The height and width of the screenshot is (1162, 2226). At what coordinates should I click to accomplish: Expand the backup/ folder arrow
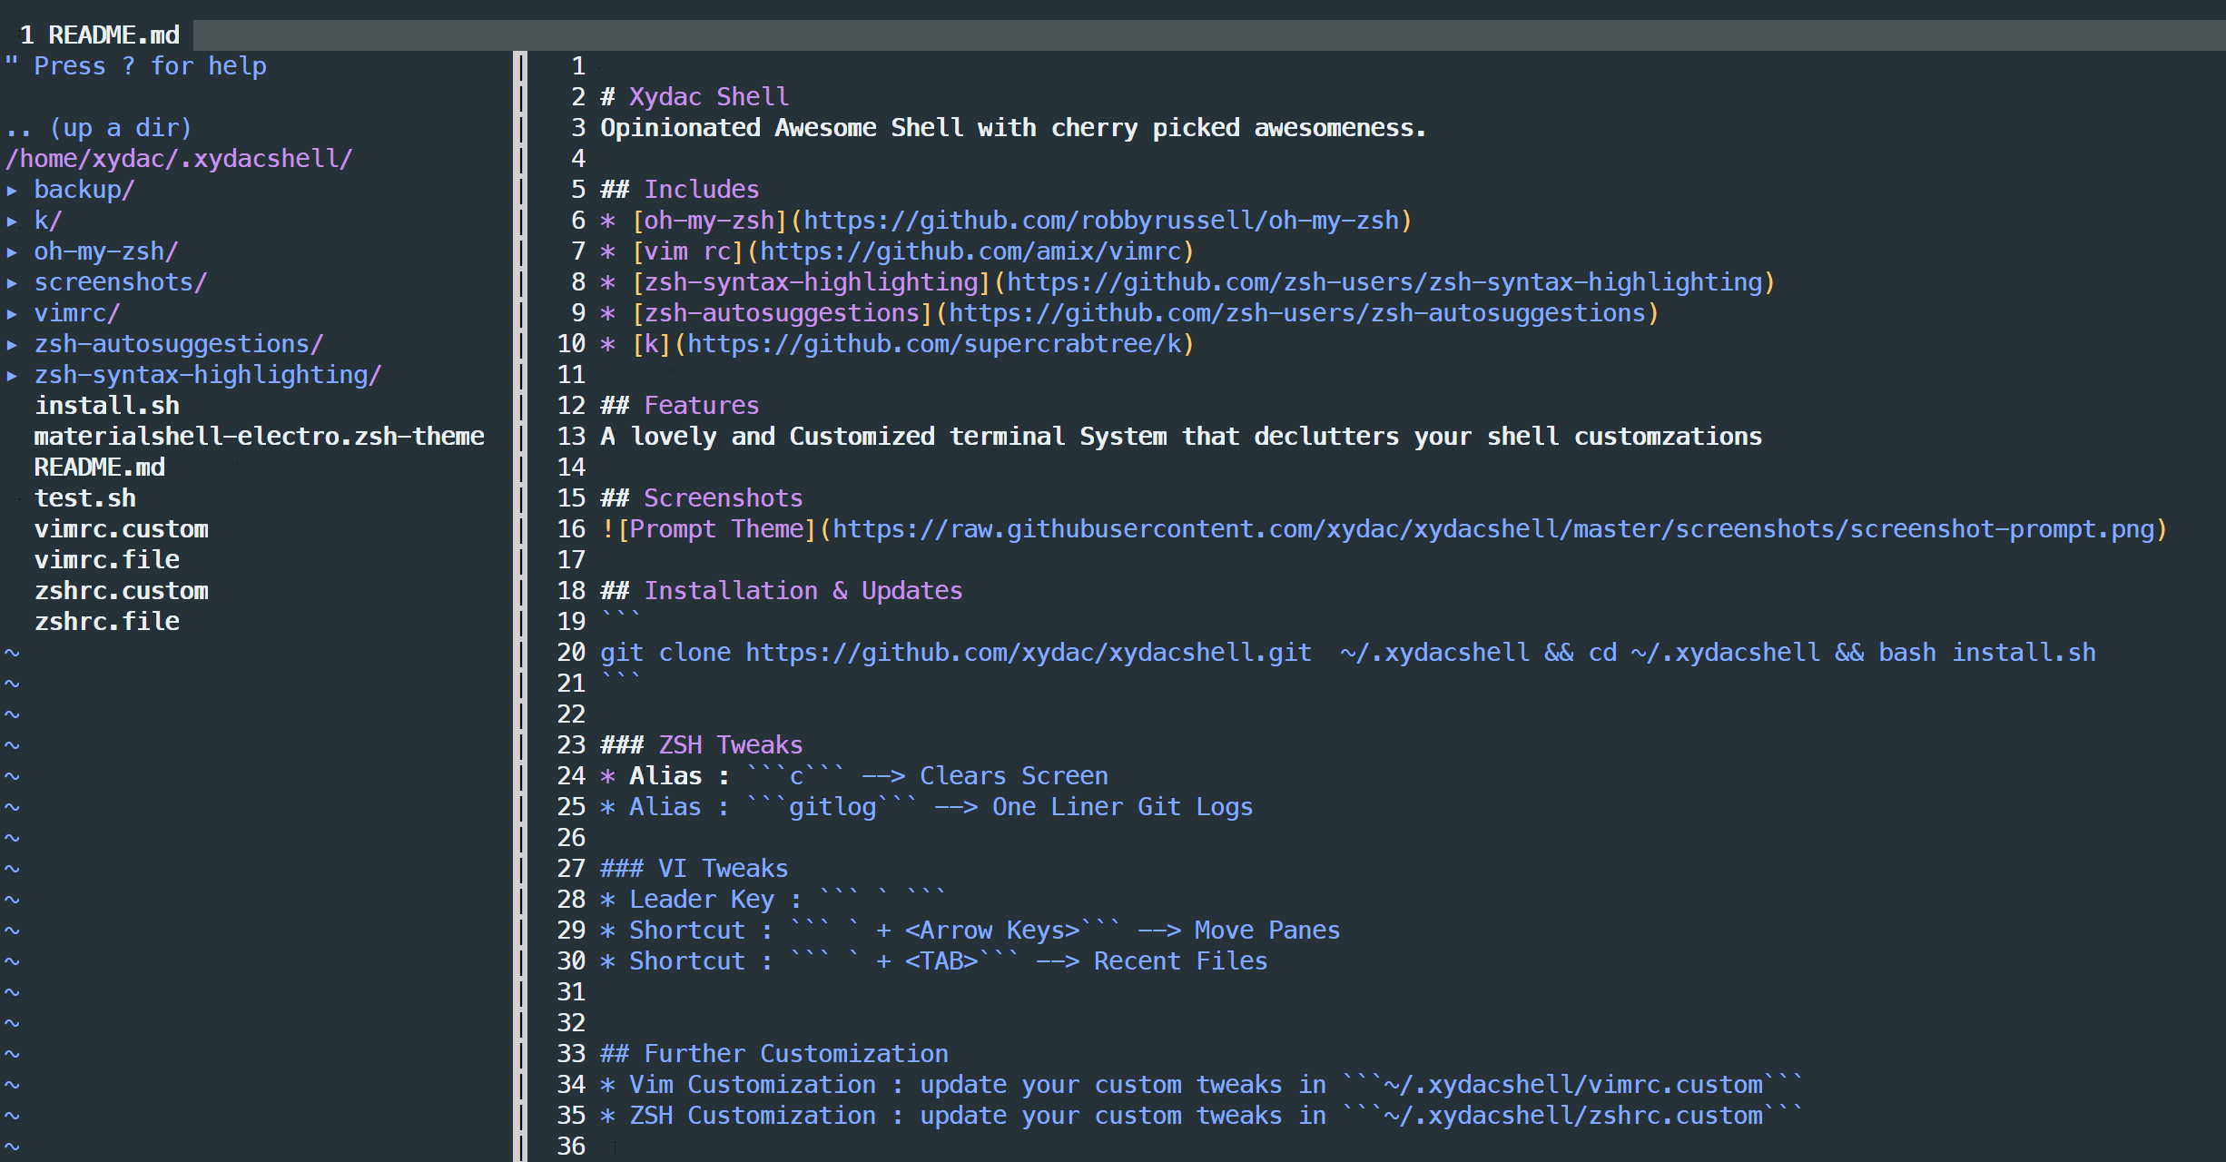(x=12, y=191)
